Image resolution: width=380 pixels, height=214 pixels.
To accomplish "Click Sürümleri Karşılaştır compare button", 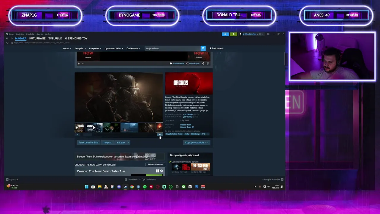I will [x=155, y=164].
